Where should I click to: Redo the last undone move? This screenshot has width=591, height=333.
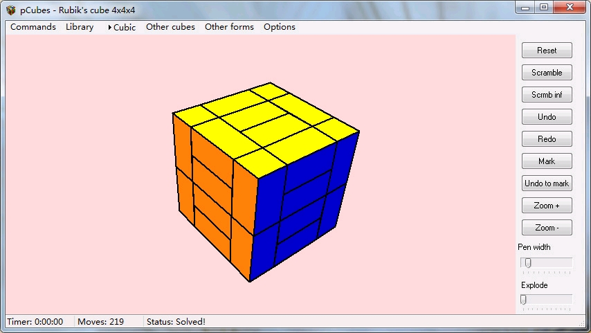tap(547, 138)
